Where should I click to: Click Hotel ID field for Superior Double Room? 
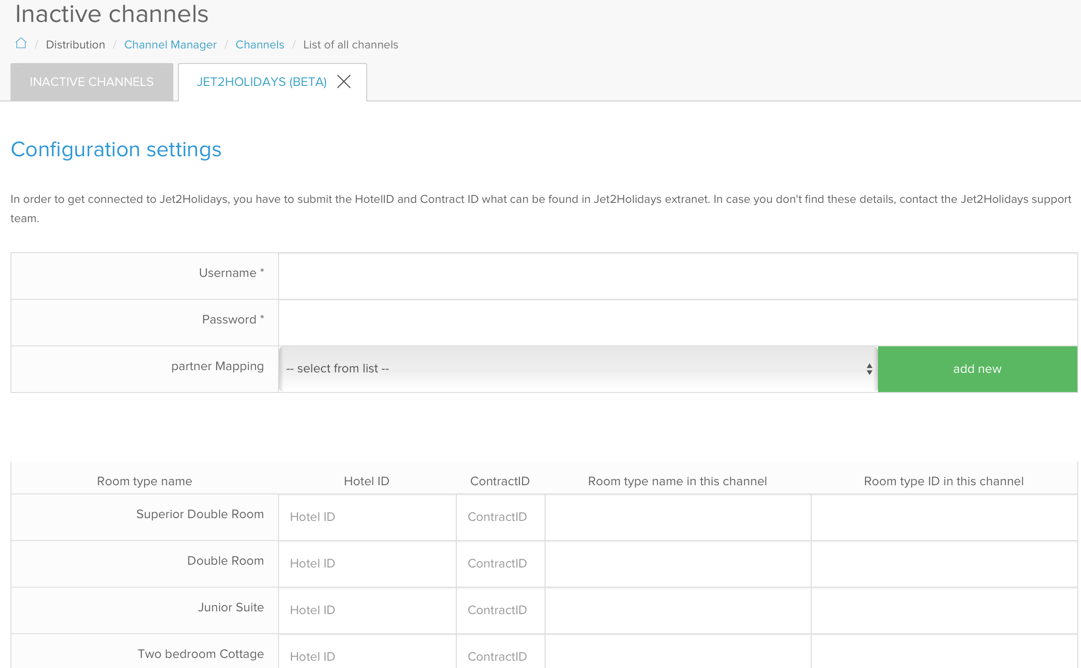pyautogui.click(x=367, y=517)
